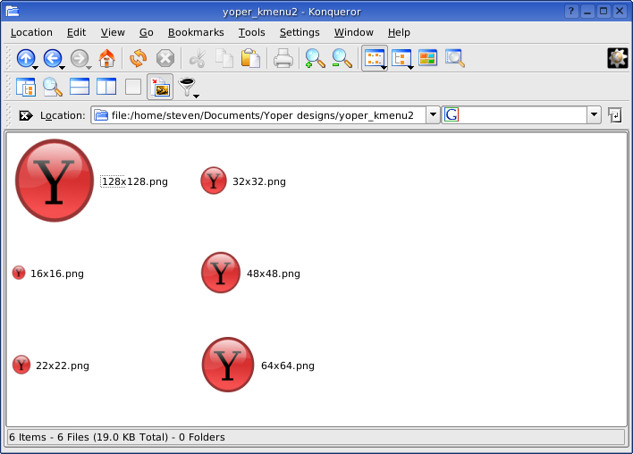Select the 16x16.png icon thumbnail
Viewport: 633px width, 454px height.
19,273
